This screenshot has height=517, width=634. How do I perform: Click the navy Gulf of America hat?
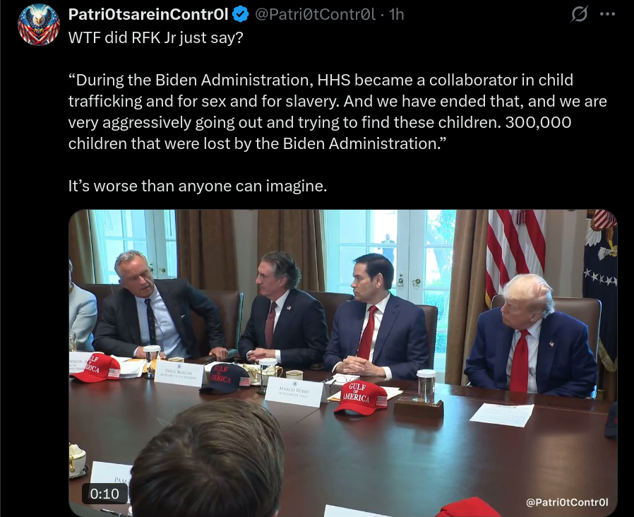coord(225,379)
